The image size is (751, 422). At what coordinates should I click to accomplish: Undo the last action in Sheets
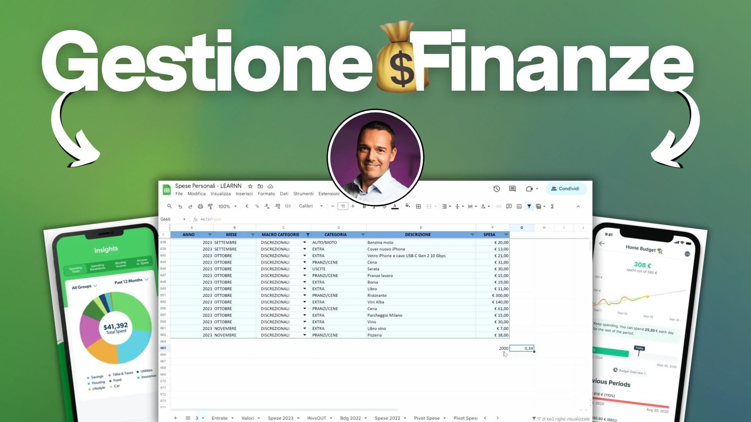click(180, 206)
